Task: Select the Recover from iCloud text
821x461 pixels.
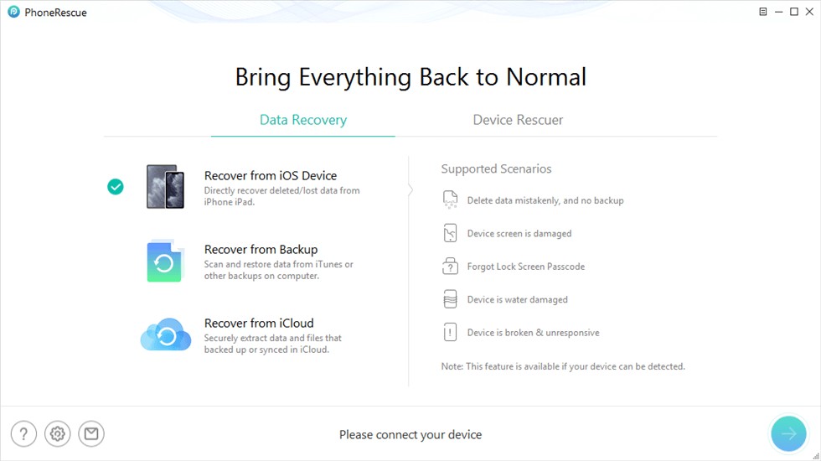Action: pyautogui.click(x=259, y=324)
